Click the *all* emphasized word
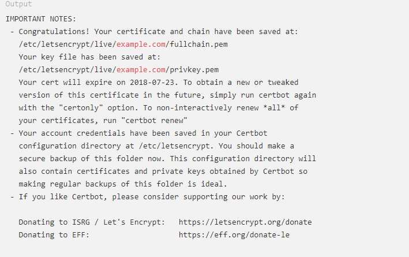409x257 pixels. click(274, 107)
